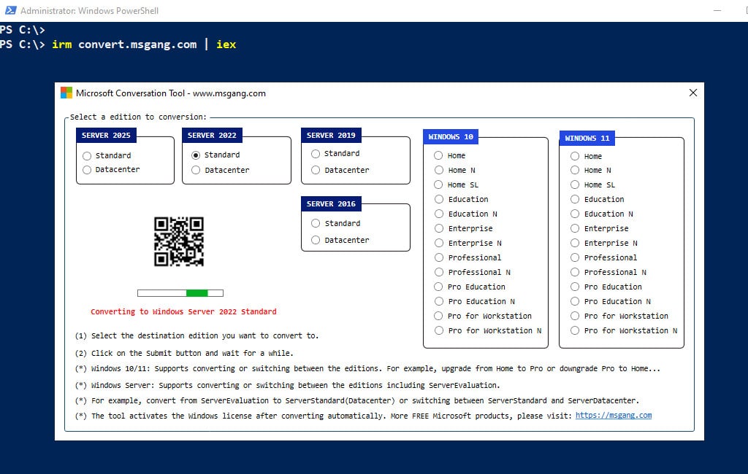Pick Windows 11 Pro Education edition
This screenshot has width=748, height=474.
pos(575,287)
